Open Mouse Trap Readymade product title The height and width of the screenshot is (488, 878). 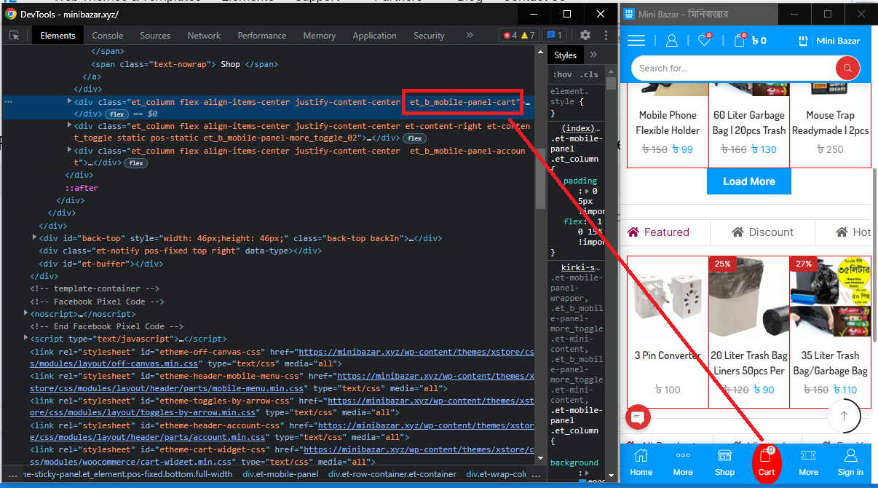(x=830, y=122)
